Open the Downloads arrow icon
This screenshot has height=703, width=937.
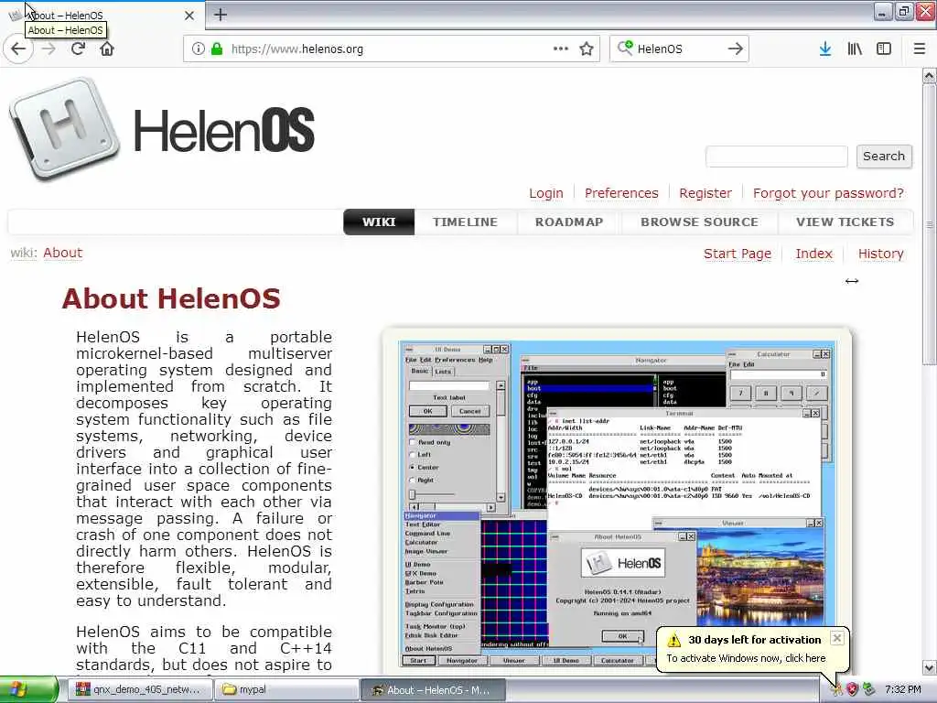825,49
